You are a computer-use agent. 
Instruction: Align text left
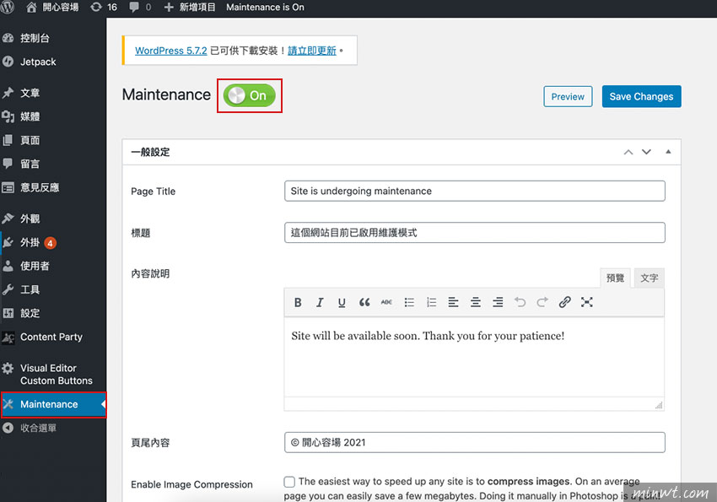[x=453, y=302]
